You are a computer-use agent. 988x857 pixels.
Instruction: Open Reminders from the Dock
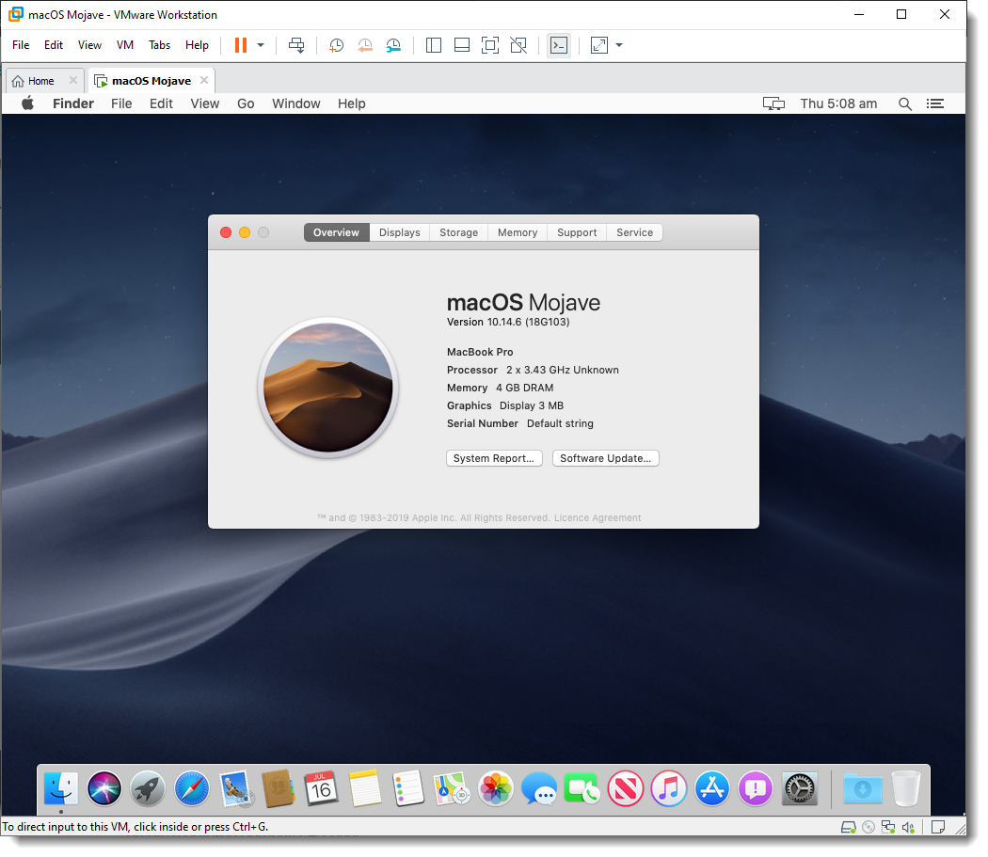407,789
